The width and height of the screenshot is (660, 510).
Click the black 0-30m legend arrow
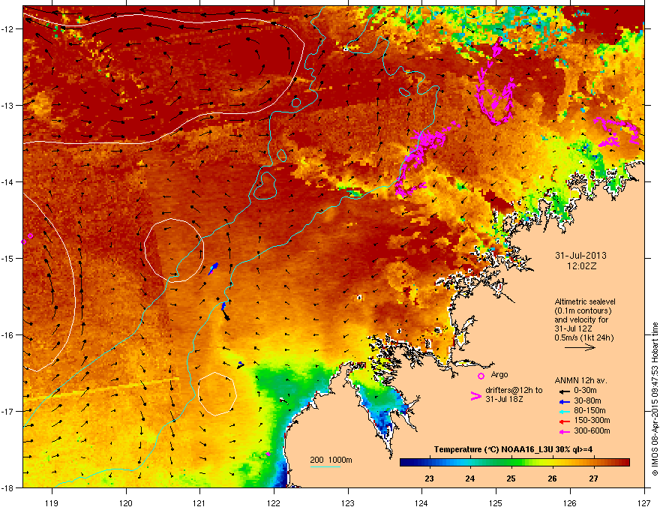point(563,391)
